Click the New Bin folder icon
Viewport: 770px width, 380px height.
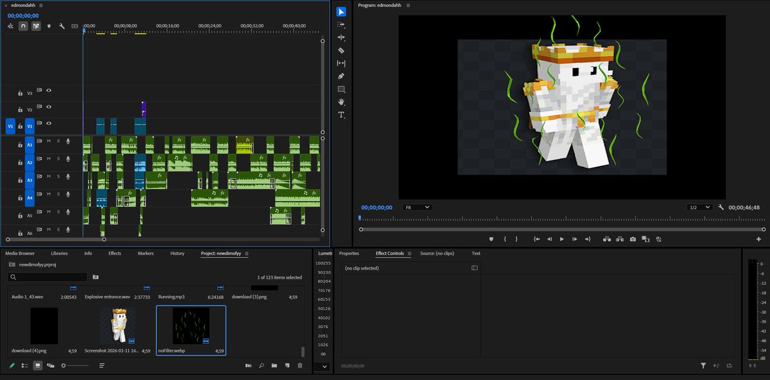[x=274, y=365]
